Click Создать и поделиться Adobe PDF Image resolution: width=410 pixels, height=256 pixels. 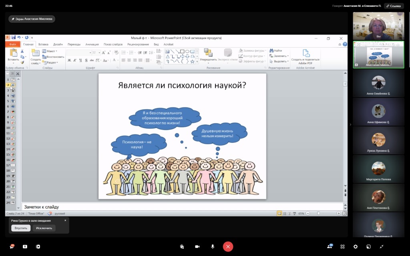coord(305,57)
